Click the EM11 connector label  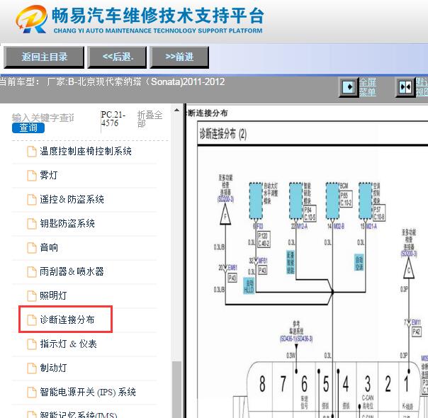point(416,322)
